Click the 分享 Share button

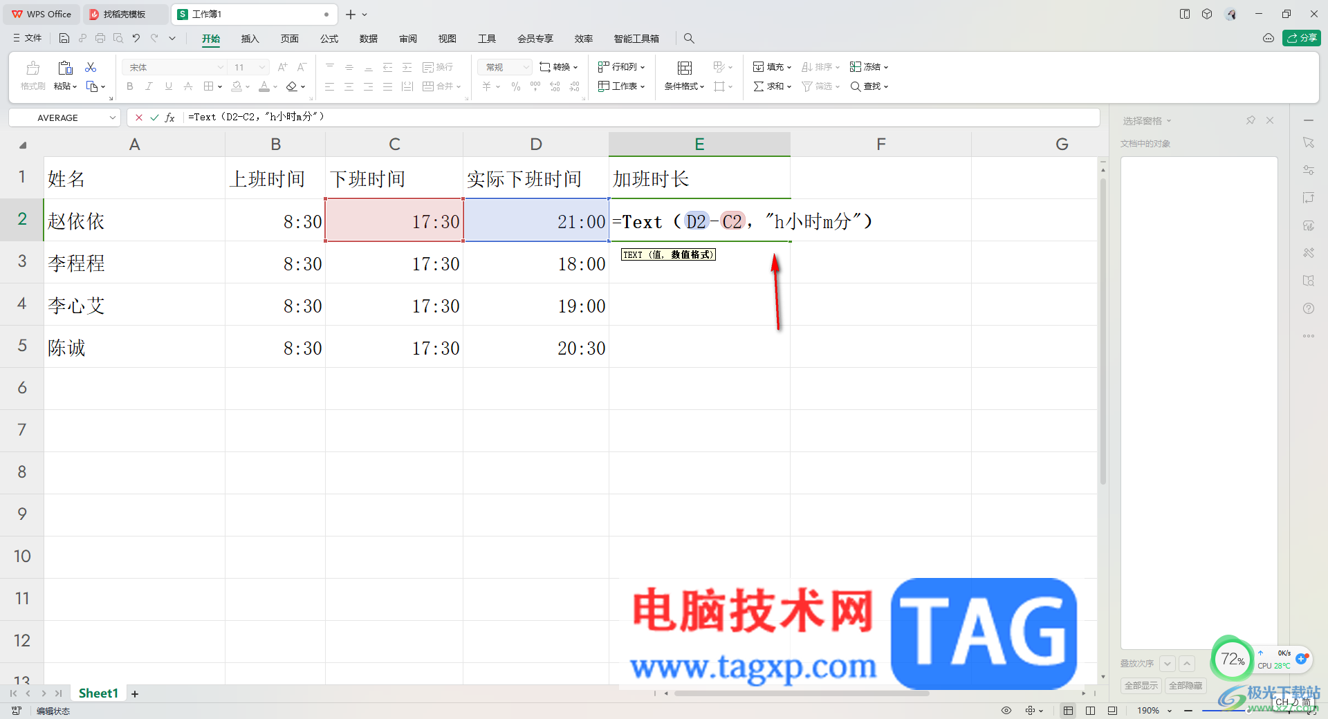click(x=1302, y=38)
